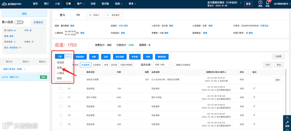Go to 交班 in the top navigation
291x131 pixels.
point(93,4)
